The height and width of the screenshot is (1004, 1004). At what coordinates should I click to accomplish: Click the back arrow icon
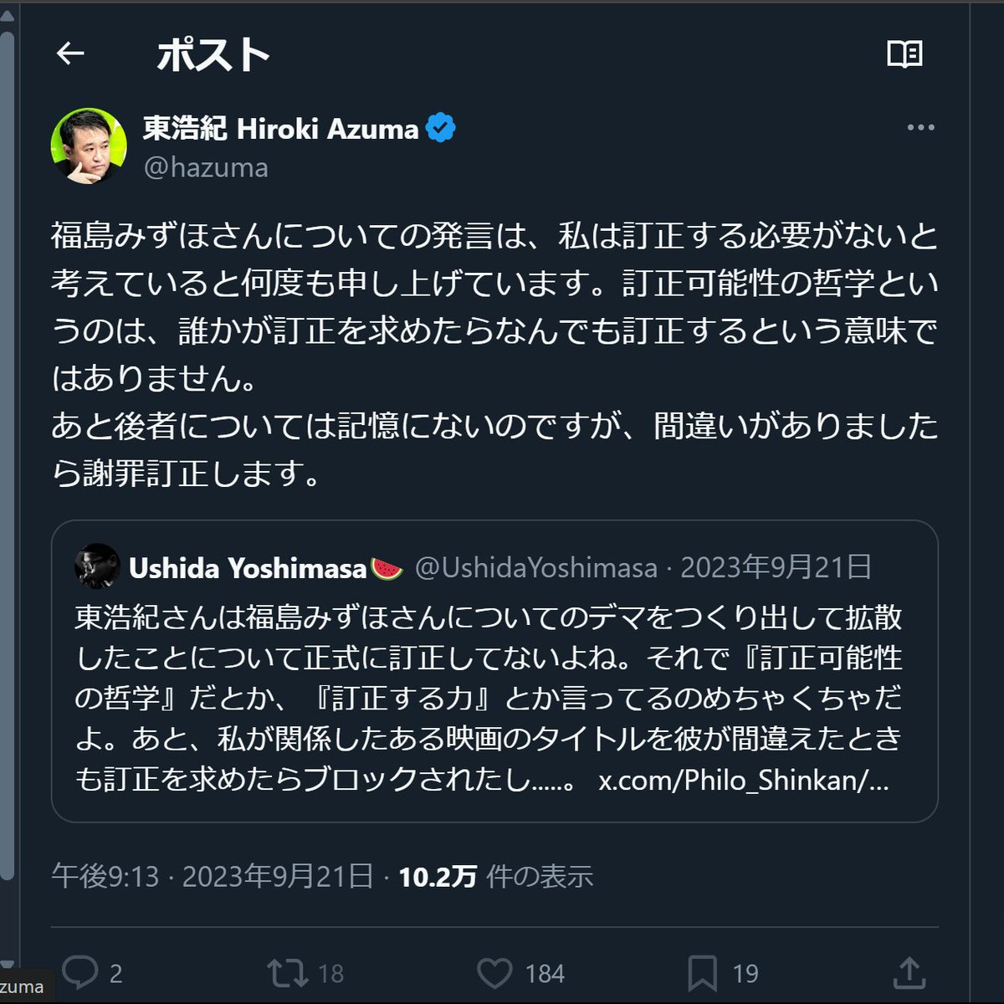(x=70, y=54)
